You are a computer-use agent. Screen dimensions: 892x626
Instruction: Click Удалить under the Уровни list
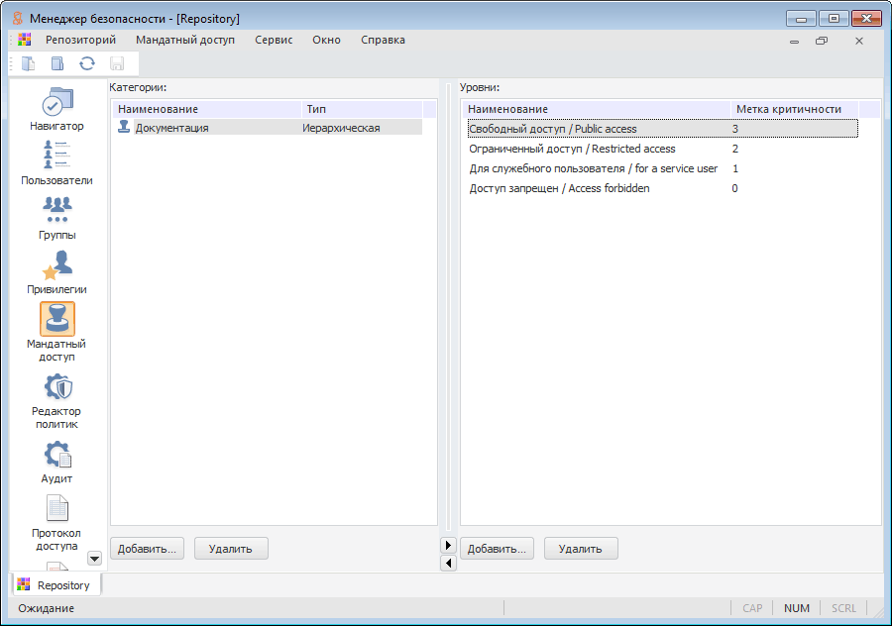coord(580,549)
